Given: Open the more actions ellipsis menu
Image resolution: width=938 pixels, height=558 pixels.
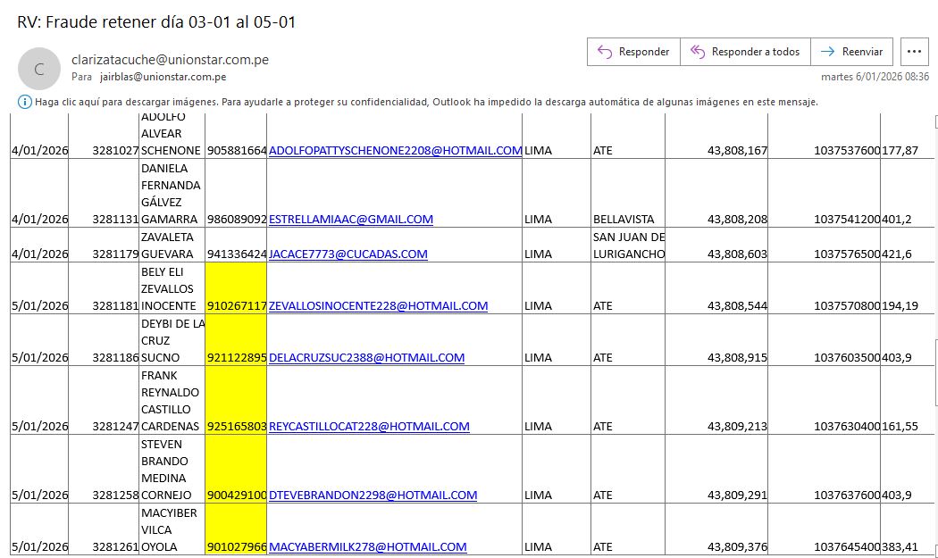Looking at the screenshot, I should click(913, 52).
